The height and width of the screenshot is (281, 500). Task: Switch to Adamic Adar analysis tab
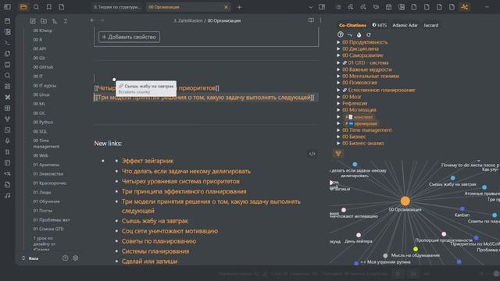[x=405, y=25]
